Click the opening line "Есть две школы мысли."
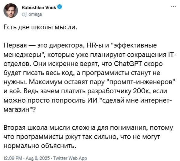This screenshot has width=180, height=161. (x=40, y=28)
